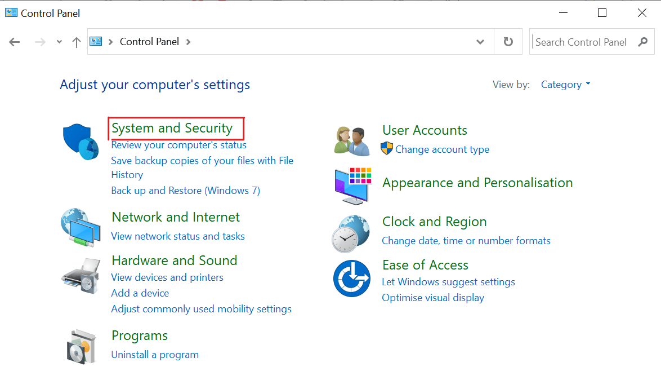Open the recent locations dropdown arrow
This screenshot has height=371, width=661.
tap(59, 42)
